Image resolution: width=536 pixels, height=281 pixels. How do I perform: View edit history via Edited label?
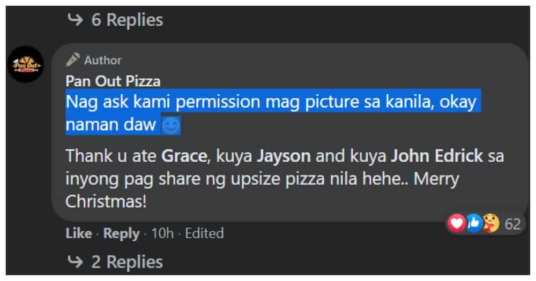pos(204,233)
